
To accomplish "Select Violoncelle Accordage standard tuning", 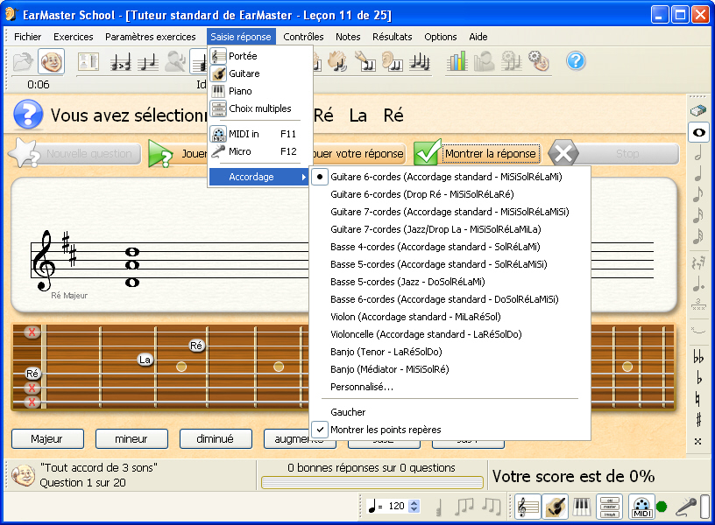I will coord(450,334).
